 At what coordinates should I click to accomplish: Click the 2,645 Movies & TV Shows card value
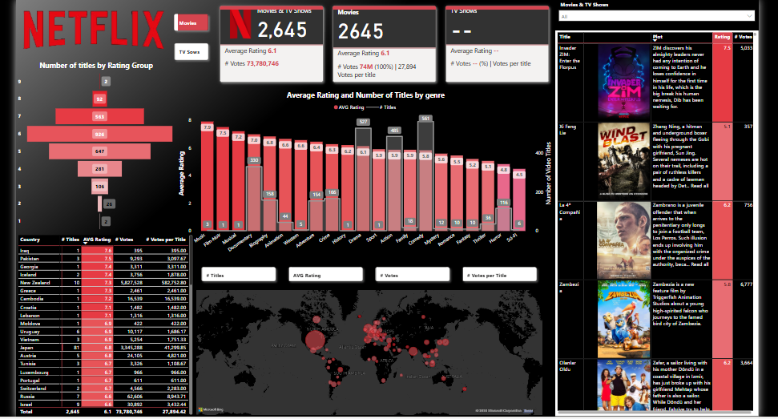click(x=282, y=30)
